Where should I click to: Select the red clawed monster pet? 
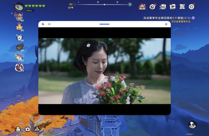tap(19, 17)
